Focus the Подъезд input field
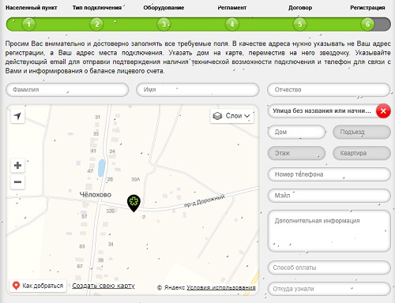 362,132
